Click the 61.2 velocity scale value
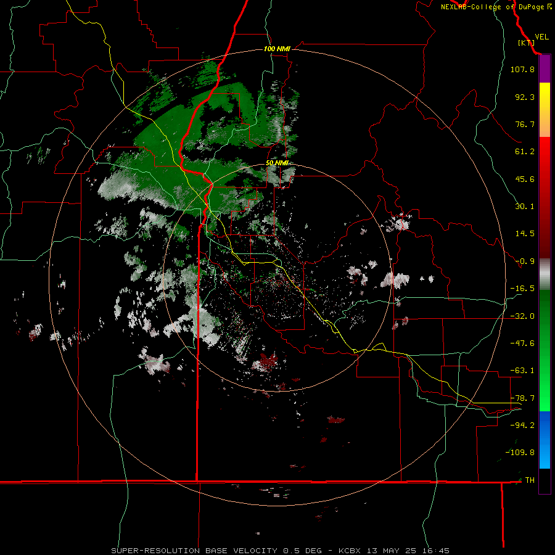 [525, 152]
